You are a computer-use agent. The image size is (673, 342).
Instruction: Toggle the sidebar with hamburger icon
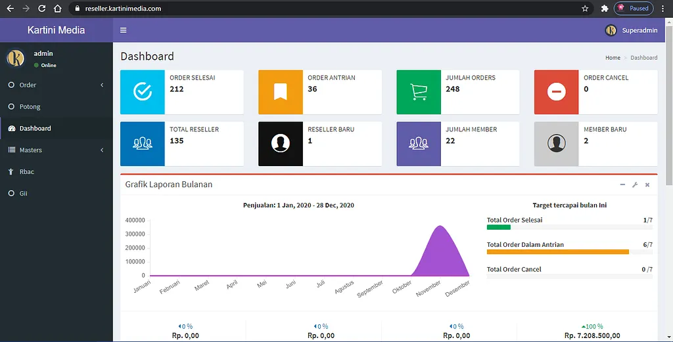(124, 30)
